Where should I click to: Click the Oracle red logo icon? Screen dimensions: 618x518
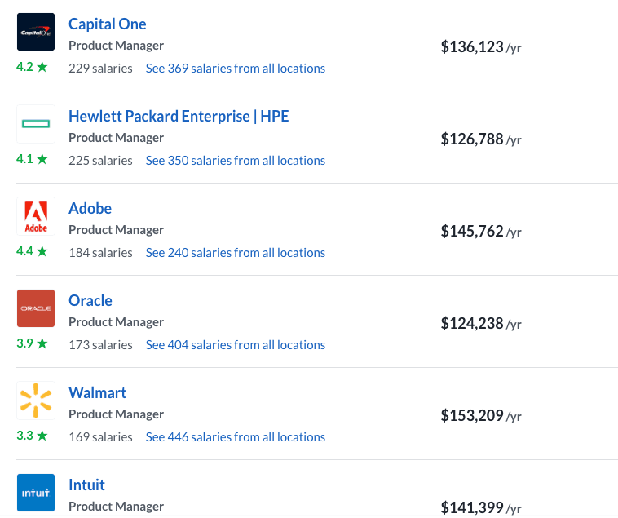pyautogui.click(x=36, y=308)
